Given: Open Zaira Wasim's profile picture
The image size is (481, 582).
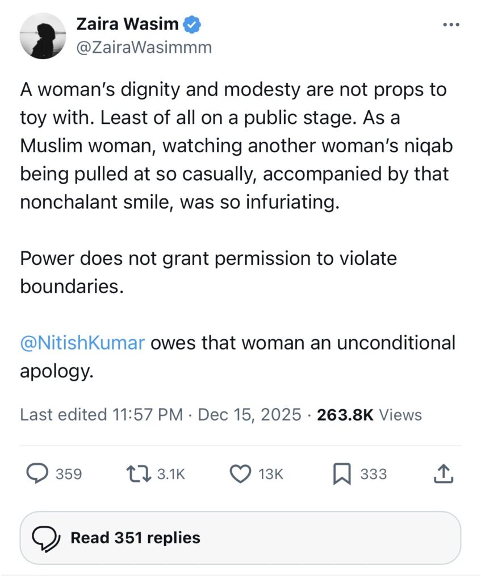Looking at the screenshot, I should pos(43,36).
